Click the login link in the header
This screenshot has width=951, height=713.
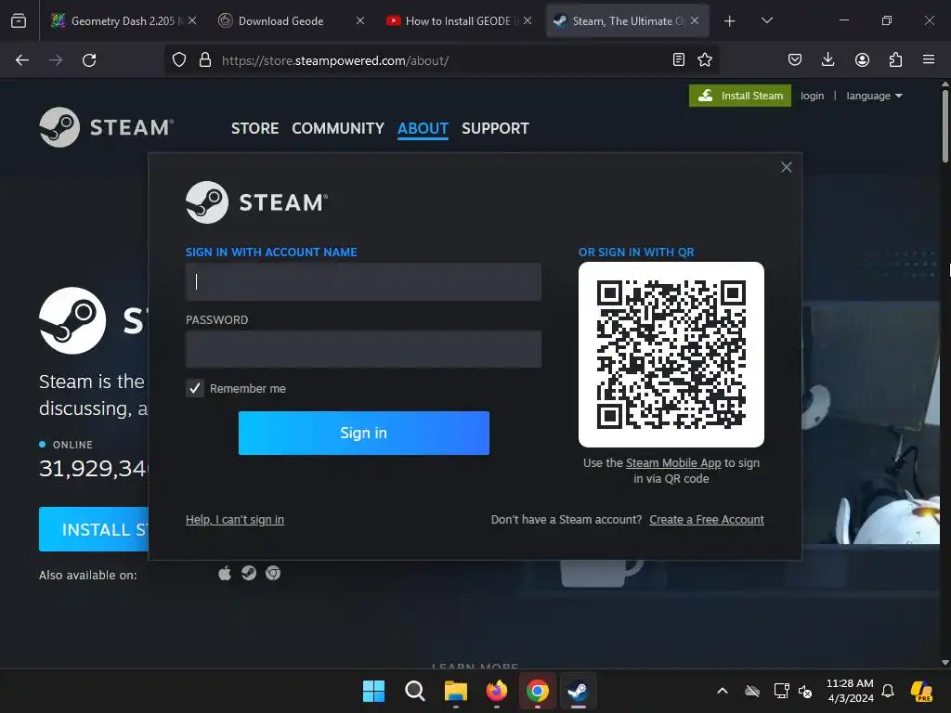[x=812, y=96]
